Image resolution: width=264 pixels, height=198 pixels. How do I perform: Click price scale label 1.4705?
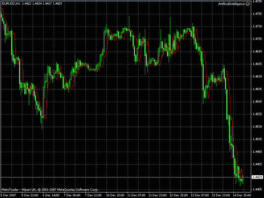pos(257,39)
